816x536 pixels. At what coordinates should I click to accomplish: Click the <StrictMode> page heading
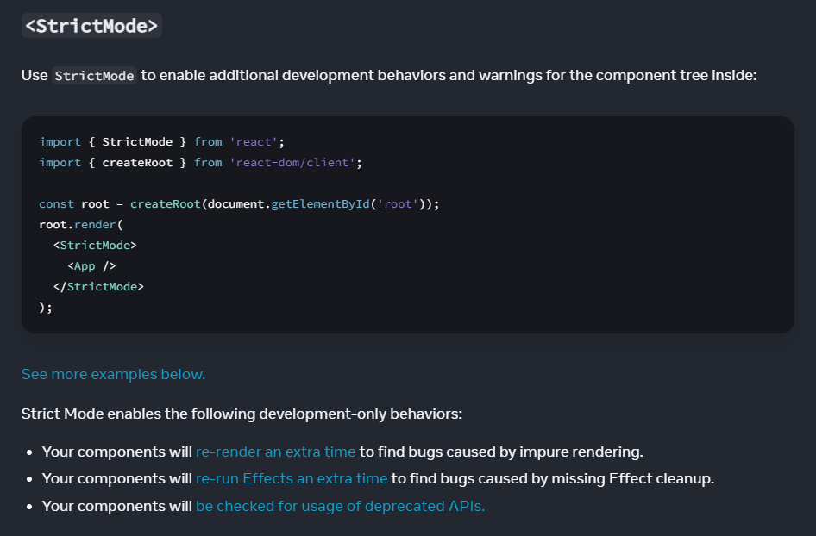(x=91, y=25)
